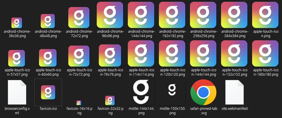Image resolution: width=282 pixels, height=118 pixels.
Task: Select the android-chrome-256x256.png icon
Action: coord(203,15)
